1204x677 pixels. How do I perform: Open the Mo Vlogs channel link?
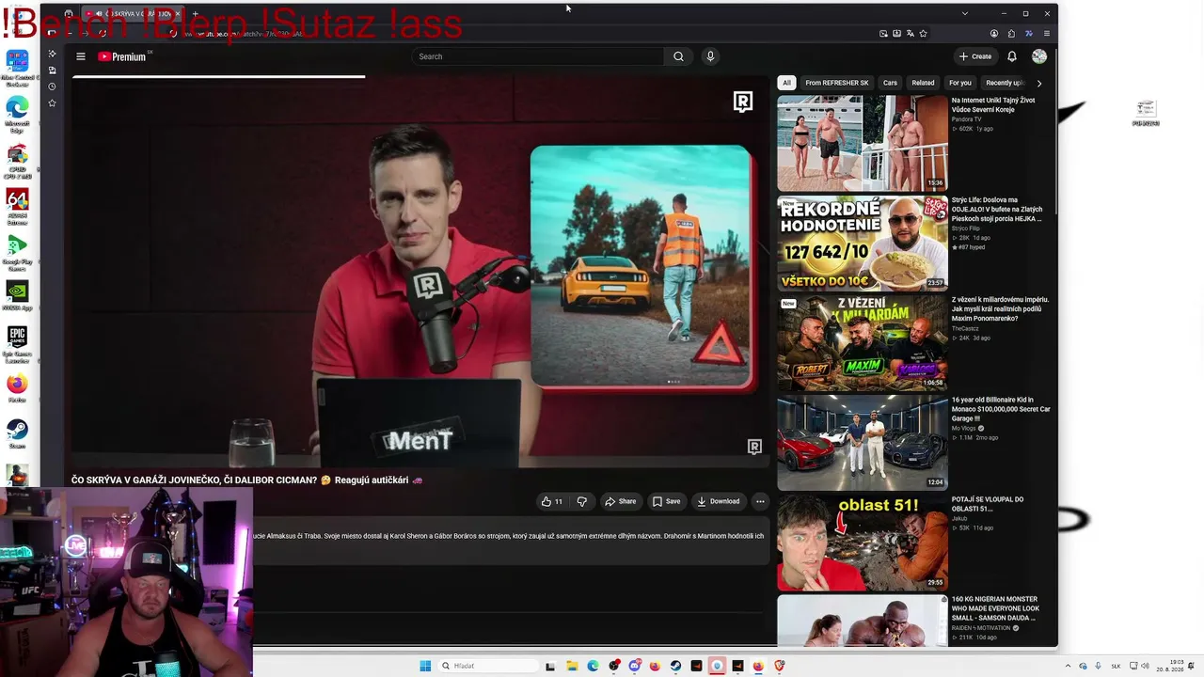[x=964, y=429]
